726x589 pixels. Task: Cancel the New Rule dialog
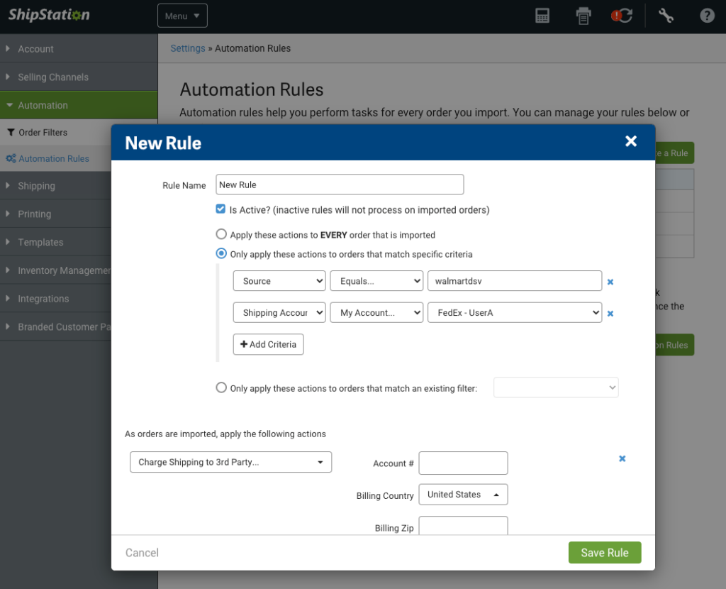pyautogui.click(x=142, y=552)
